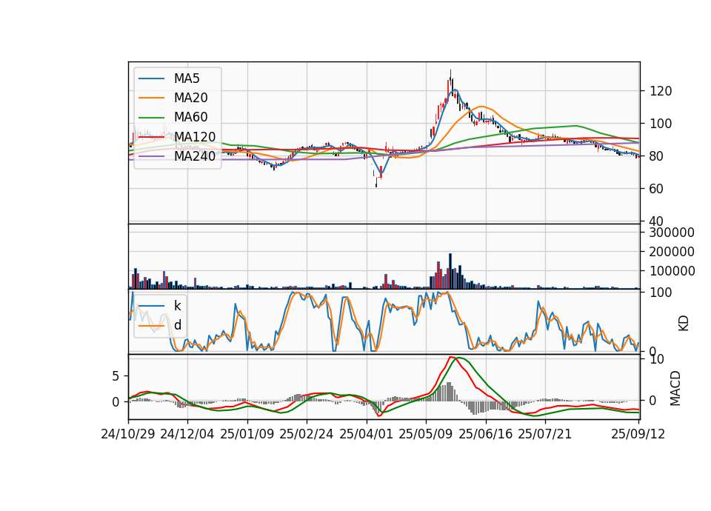Click the 25/06/16 date axis label
This screenshot has width=711, height=511.
[486, 434]
